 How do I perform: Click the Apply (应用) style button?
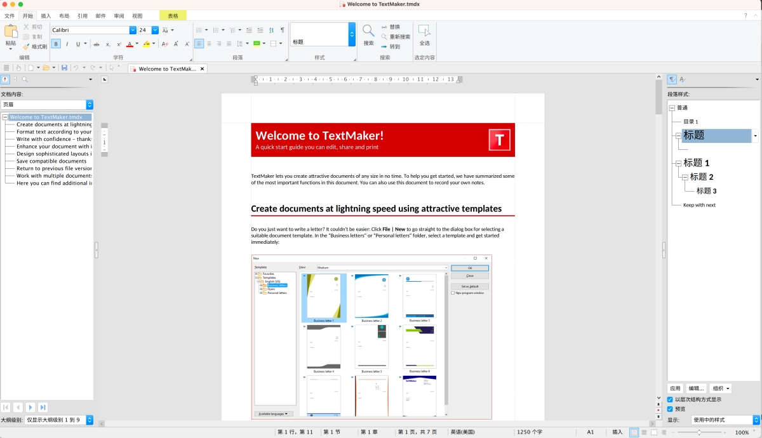(675, 388)
